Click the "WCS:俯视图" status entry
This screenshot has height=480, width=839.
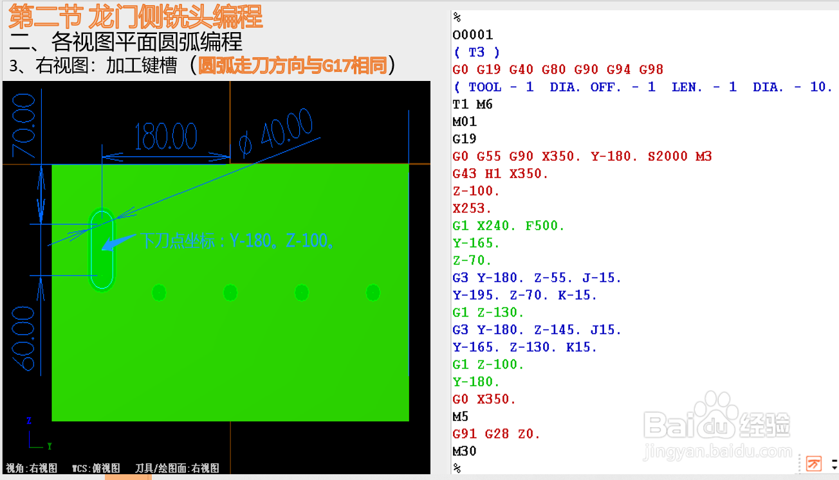coord(95,468)
